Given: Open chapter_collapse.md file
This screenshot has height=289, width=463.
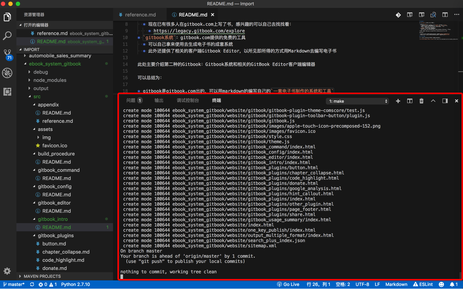Looking at the screenshot, I should pyautogui.click(x=65, y=252).
